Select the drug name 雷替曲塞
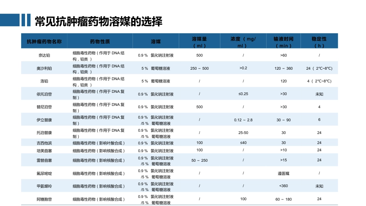 click(x=44, y=160)
